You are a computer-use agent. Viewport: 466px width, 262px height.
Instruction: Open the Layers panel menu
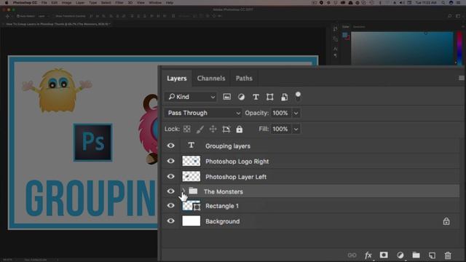(462, 78)
